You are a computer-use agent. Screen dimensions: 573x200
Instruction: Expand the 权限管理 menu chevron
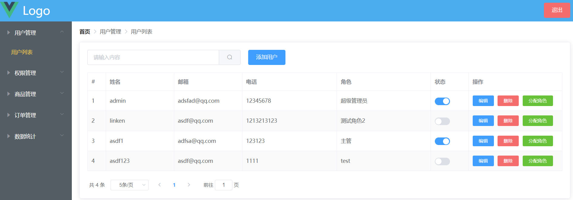[62, 72]
